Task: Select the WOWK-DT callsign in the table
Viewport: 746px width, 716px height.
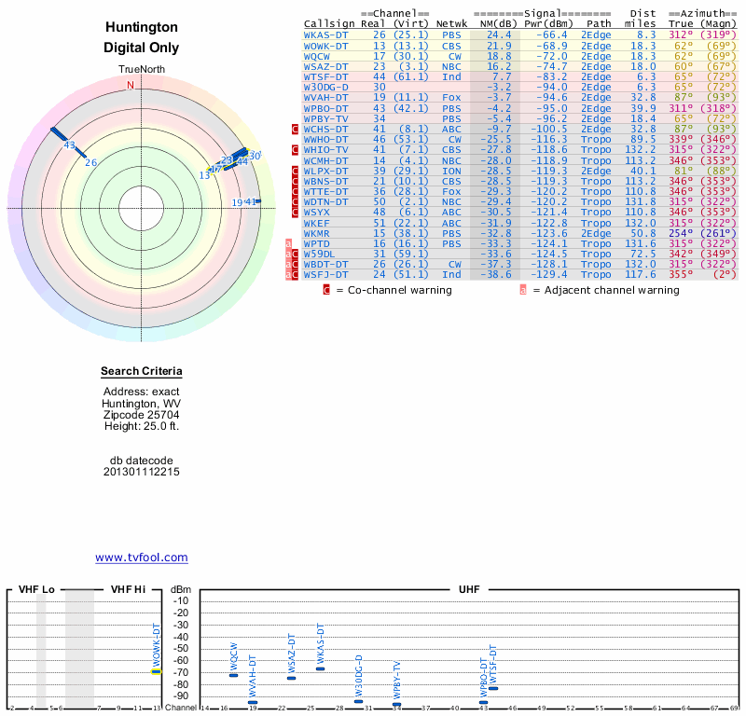Action: click(325, 45)
